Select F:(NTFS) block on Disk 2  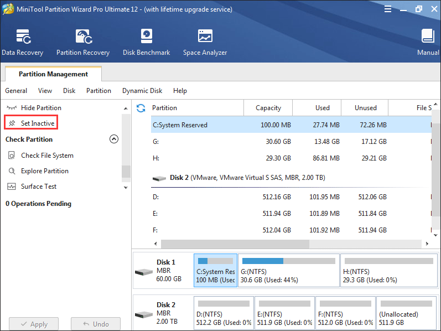tap(345, 313)
